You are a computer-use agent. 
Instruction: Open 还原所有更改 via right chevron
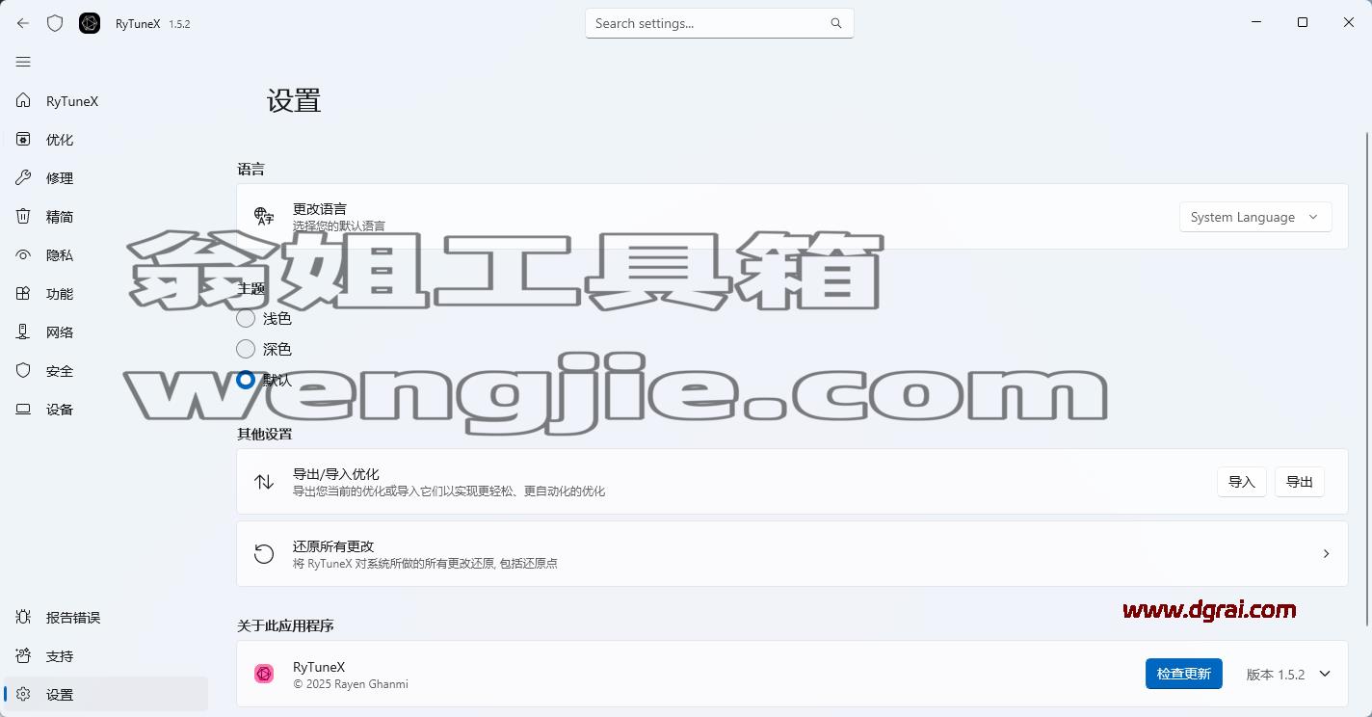pyautogui.click(x=1326, y=553)
